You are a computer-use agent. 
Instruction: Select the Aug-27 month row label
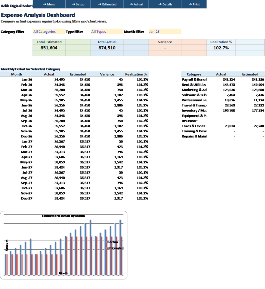(27, 178)
